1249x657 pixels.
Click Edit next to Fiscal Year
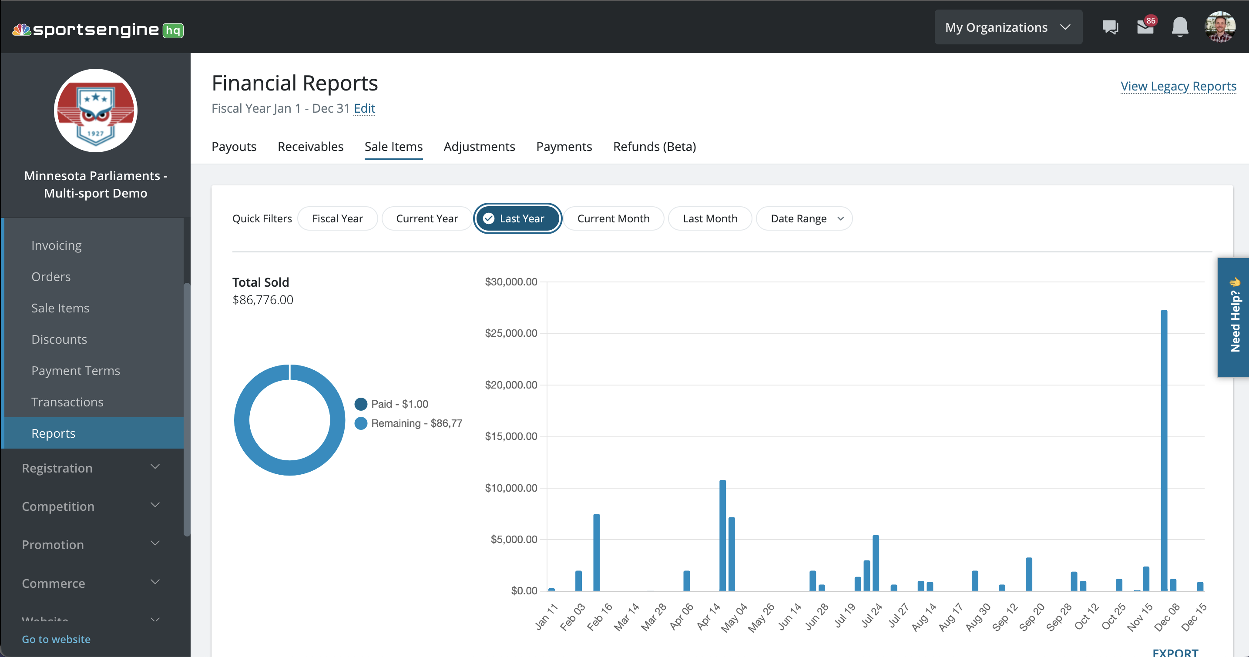364,108
